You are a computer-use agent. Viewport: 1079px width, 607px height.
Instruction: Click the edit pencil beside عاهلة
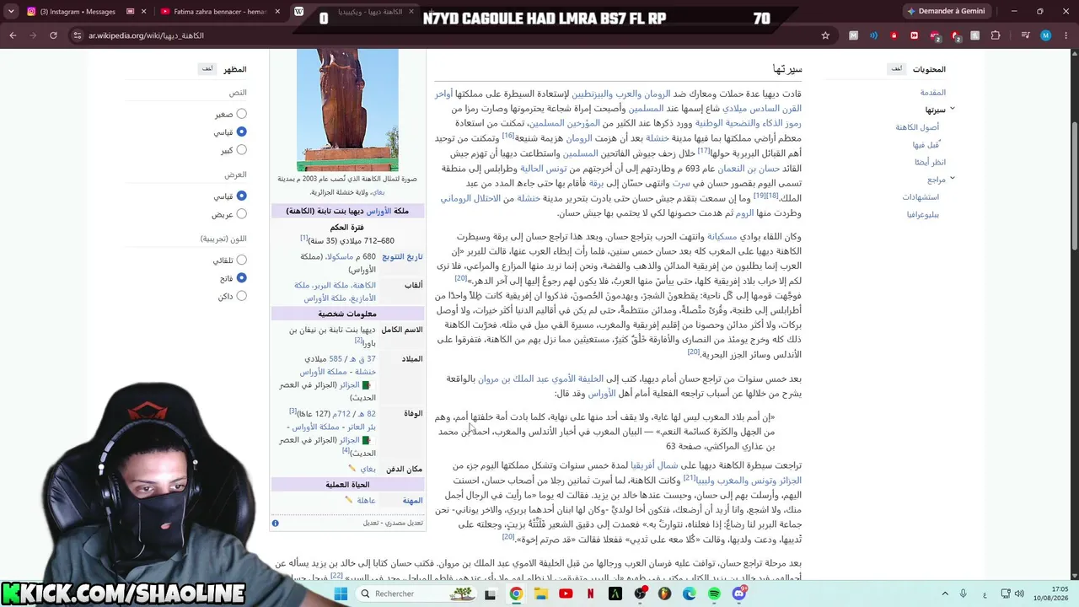[348, 500]
